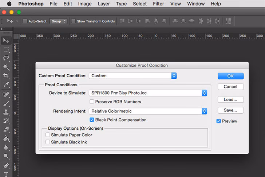The height and width of the screenshot is (177, 265).
Task: Open the View menu
Action: tap(175, 4)
